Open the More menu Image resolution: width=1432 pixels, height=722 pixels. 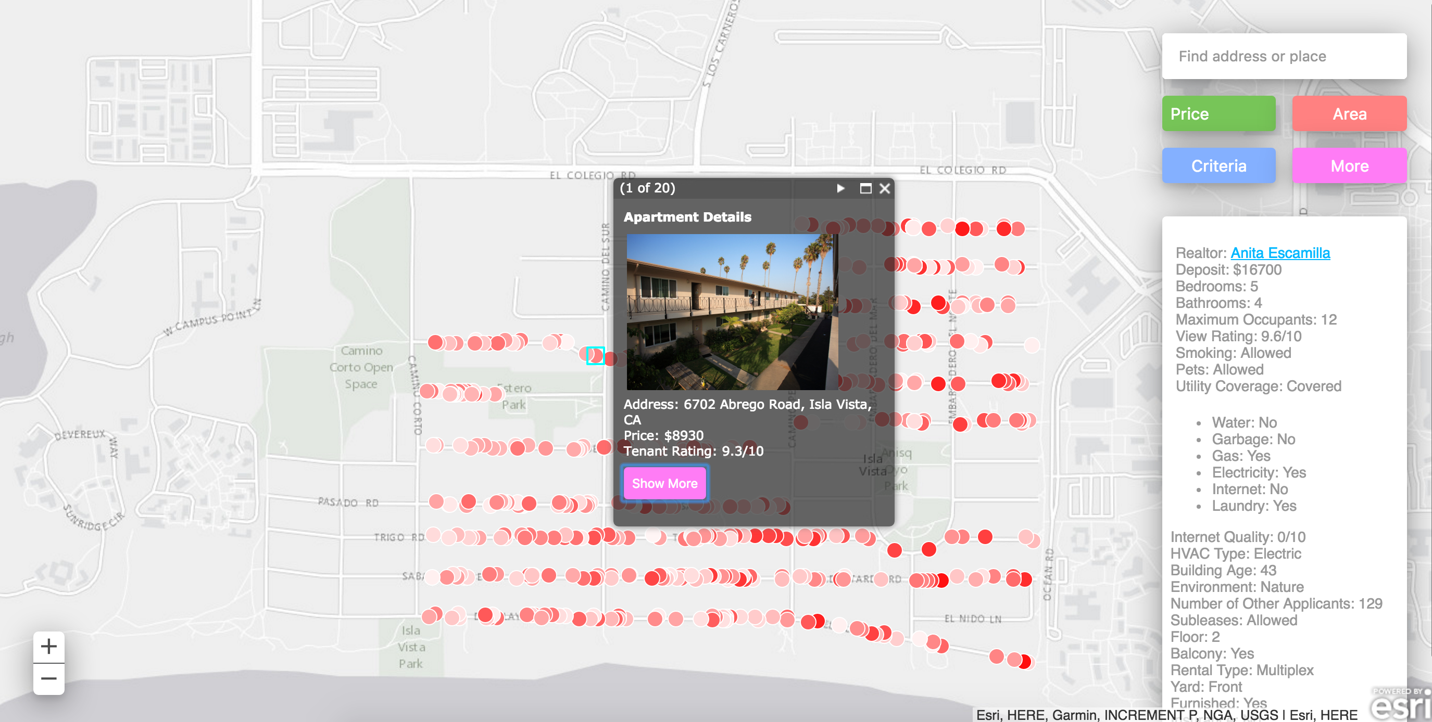click(1349, 166)
